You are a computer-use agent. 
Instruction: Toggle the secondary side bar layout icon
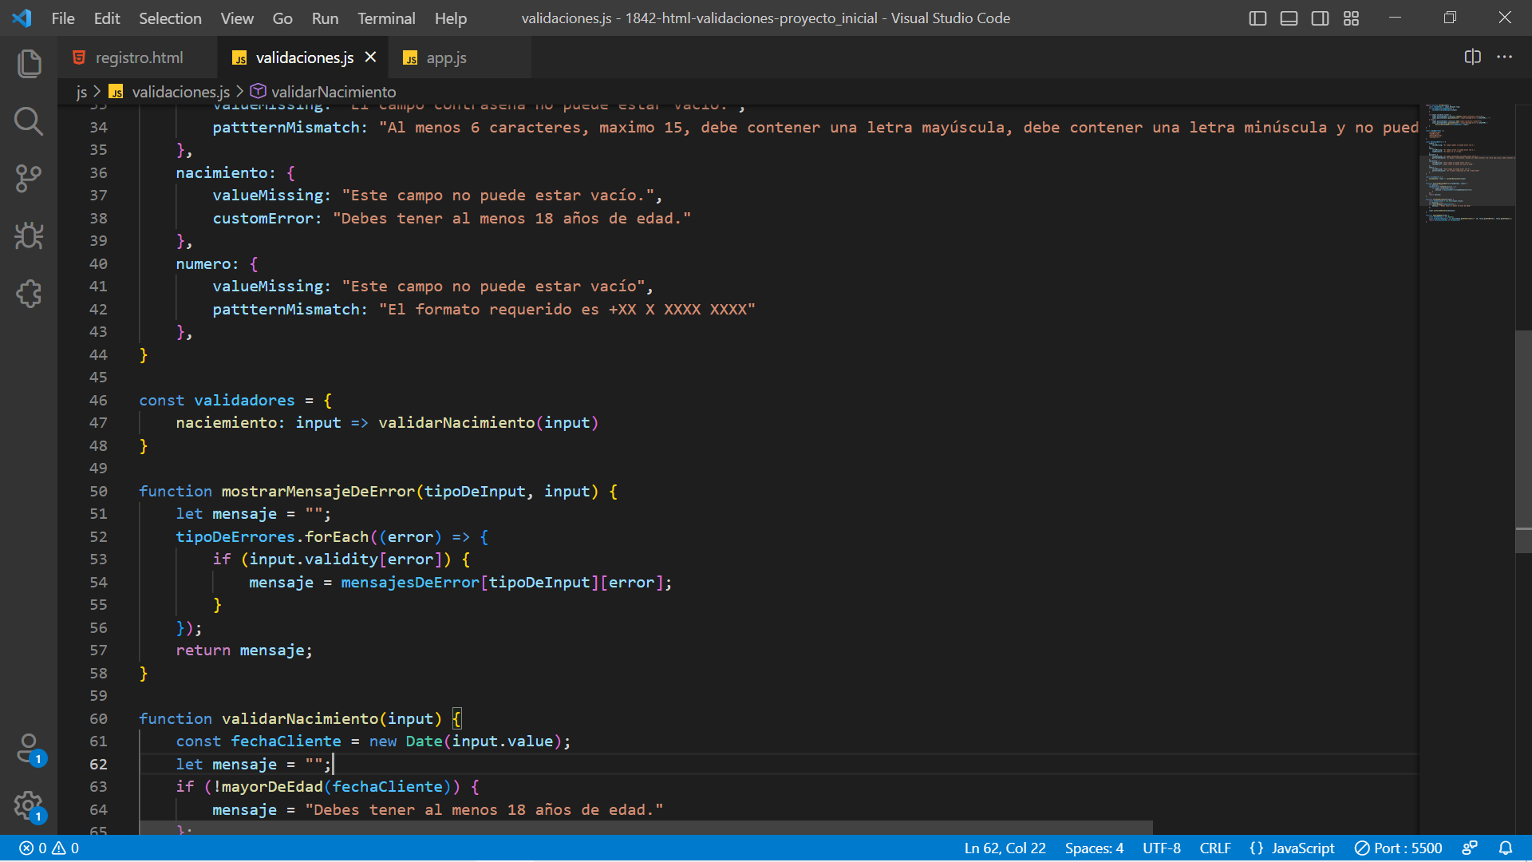point(1320,18)
